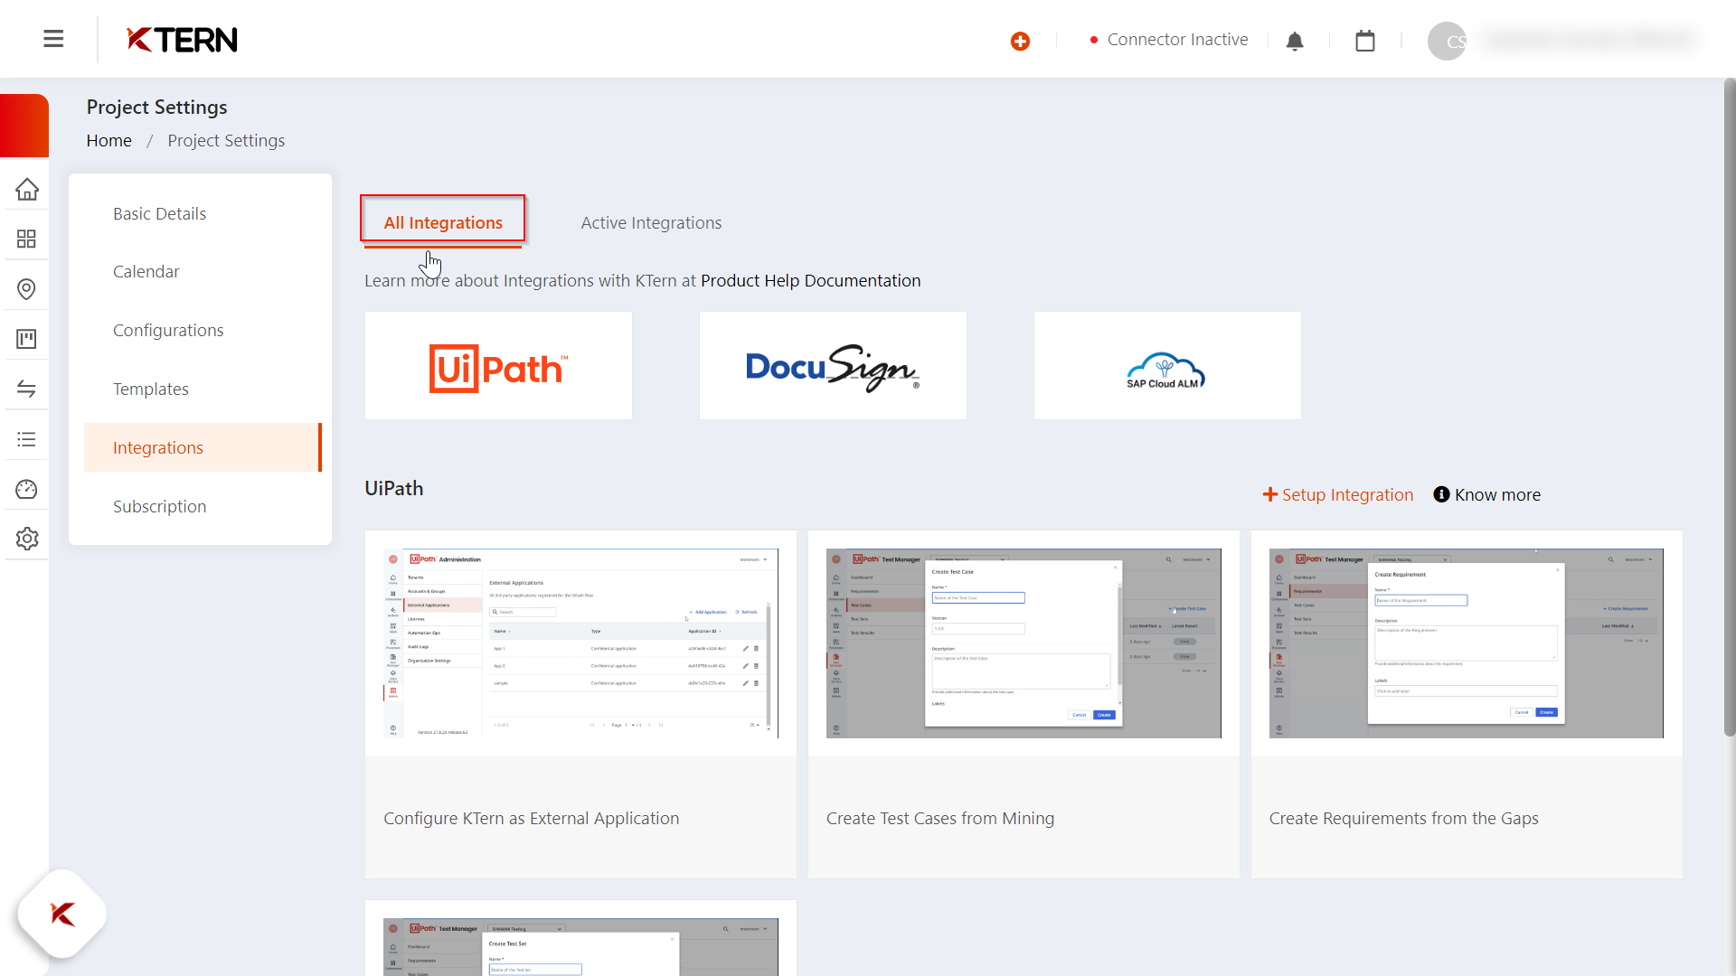Click the UiPath section heading

coord(393,488)
